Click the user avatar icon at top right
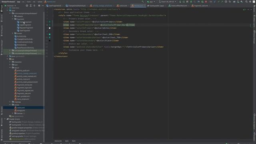256x144 pixels. (x=254, y=2)
